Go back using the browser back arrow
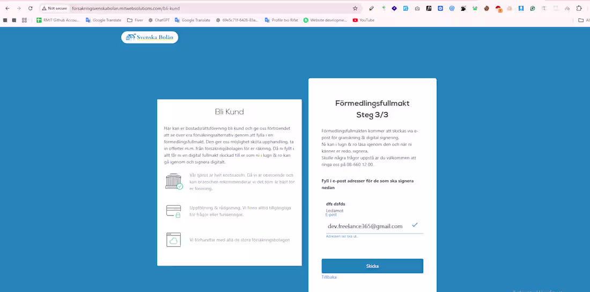The height and width of the screenshot is (292, 590). coord(7,8)
